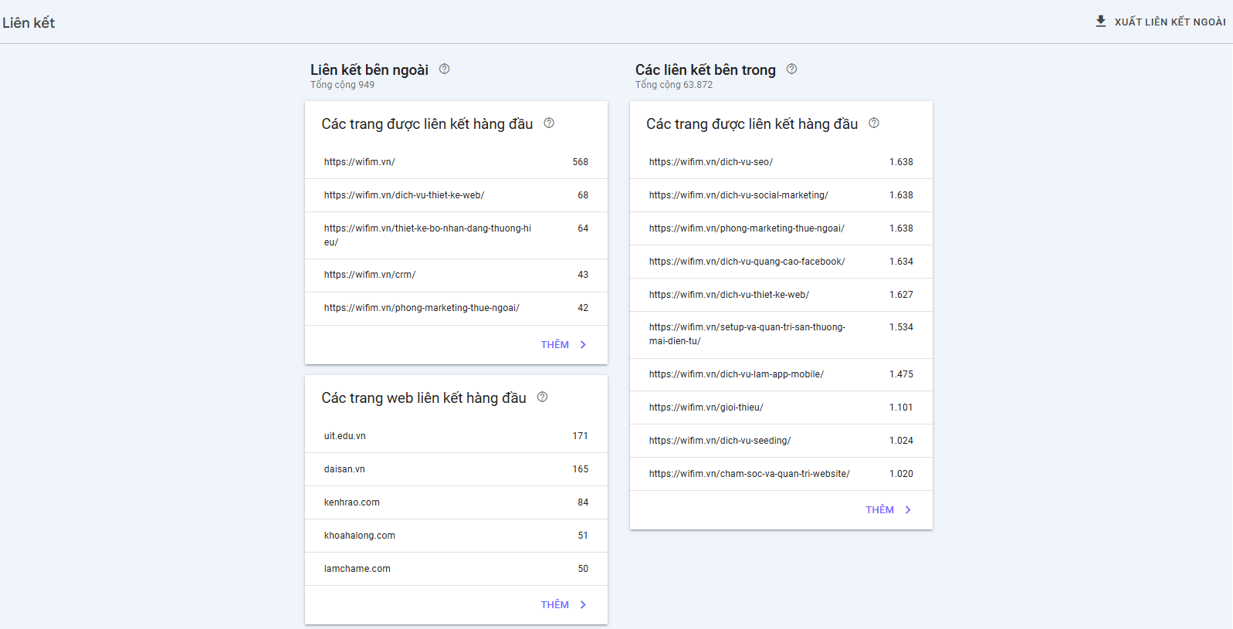Screen dimensions: 1233x629
Task: Click the 568 link count value
Action: pyautogui.click(x=581, y=162)
